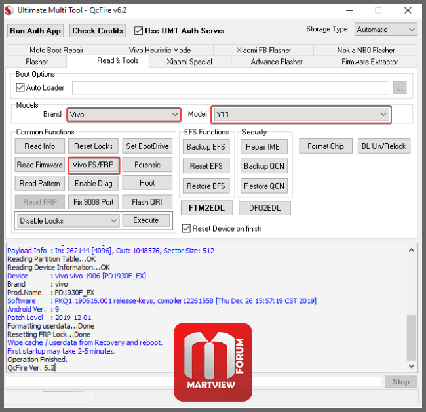Switch to Firmware Extractor tab

pos(370,62)
